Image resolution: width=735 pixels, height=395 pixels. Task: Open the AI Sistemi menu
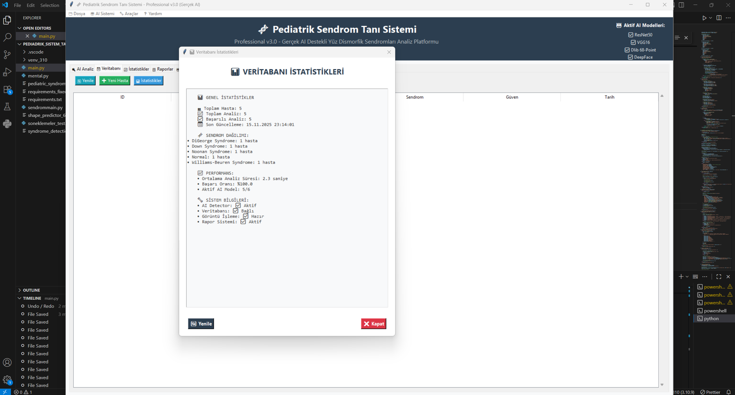(x=103, y=14)
